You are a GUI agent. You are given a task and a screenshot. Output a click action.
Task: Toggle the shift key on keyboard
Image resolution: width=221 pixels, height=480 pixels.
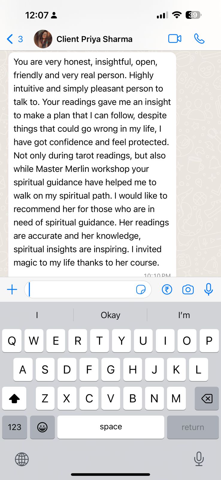14,398
